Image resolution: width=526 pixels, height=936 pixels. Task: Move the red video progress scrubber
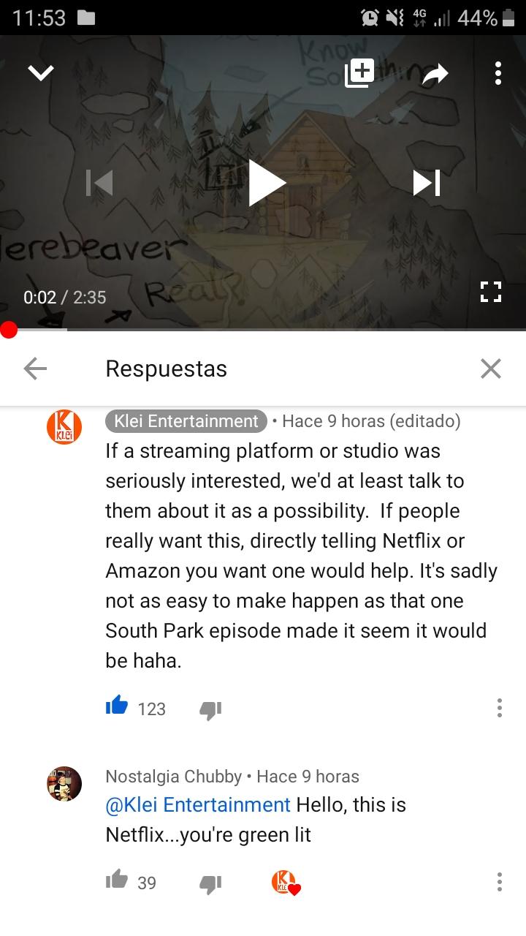click(x=7, y=330)
